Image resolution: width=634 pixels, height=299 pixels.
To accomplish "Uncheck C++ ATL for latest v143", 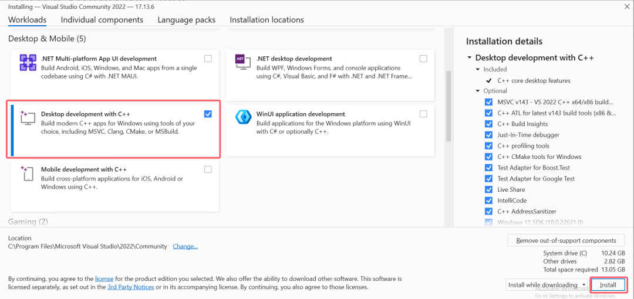I will [x=488, y=113].
